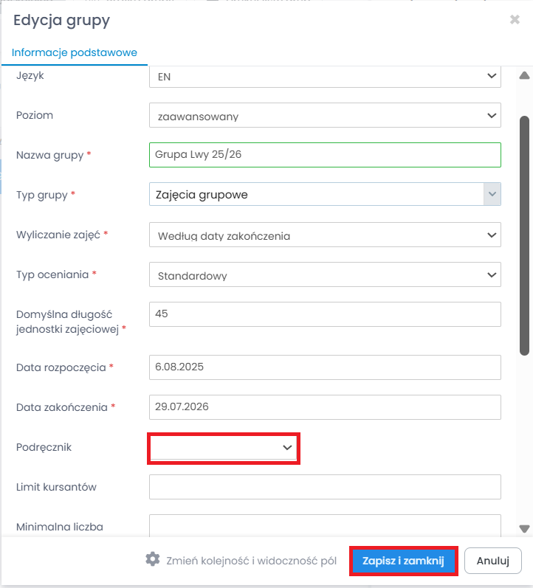
Task: Select the Data zakończenia date field
Action: [x=325, y=407]
